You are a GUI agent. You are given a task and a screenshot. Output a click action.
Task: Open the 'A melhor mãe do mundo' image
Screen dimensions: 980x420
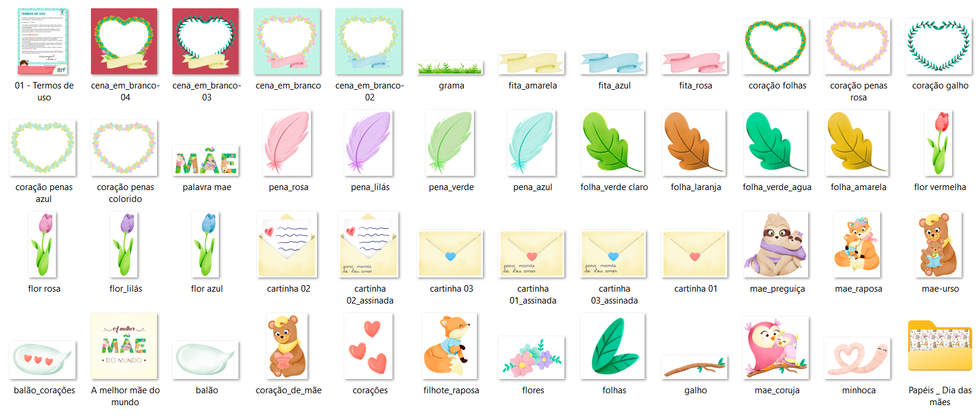pyautogui.click(x=125, y=346)
